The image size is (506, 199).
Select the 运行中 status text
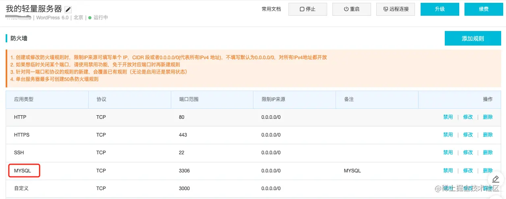(101, 18)
